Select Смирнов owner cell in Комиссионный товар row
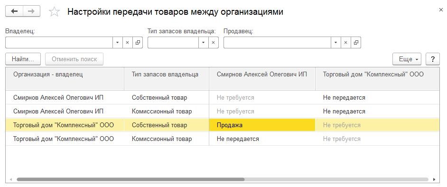Image resolution: width=447 pixels, height=187 pixels. (x=65, y=111)
